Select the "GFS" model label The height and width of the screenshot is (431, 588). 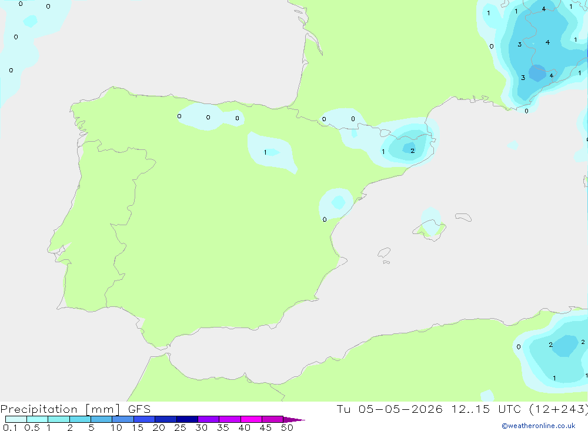coord(139,409)
